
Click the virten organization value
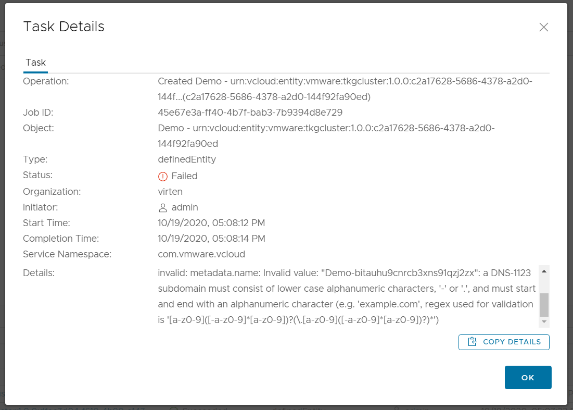(170, 192)
